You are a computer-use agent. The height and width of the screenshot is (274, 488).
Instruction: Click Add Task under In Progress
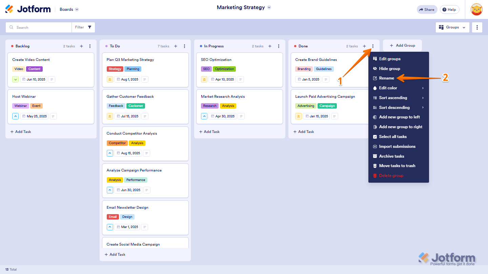[x=209, y=132]
